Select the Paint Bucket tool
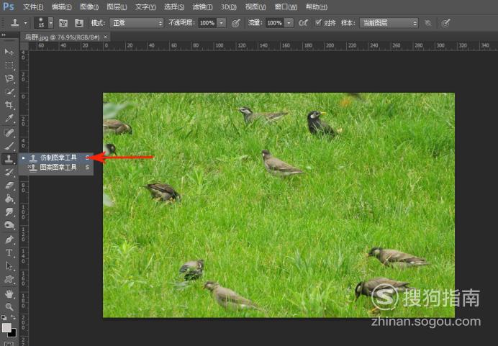The width and height of the screenshot is (498, 346). point(9,199)
